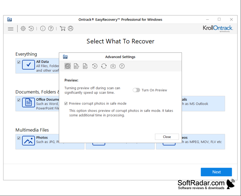Open the save/download icon in Advanced Settings
This screenshot has width=241, height=196.
pyautogui.click(x=113, y=66)
